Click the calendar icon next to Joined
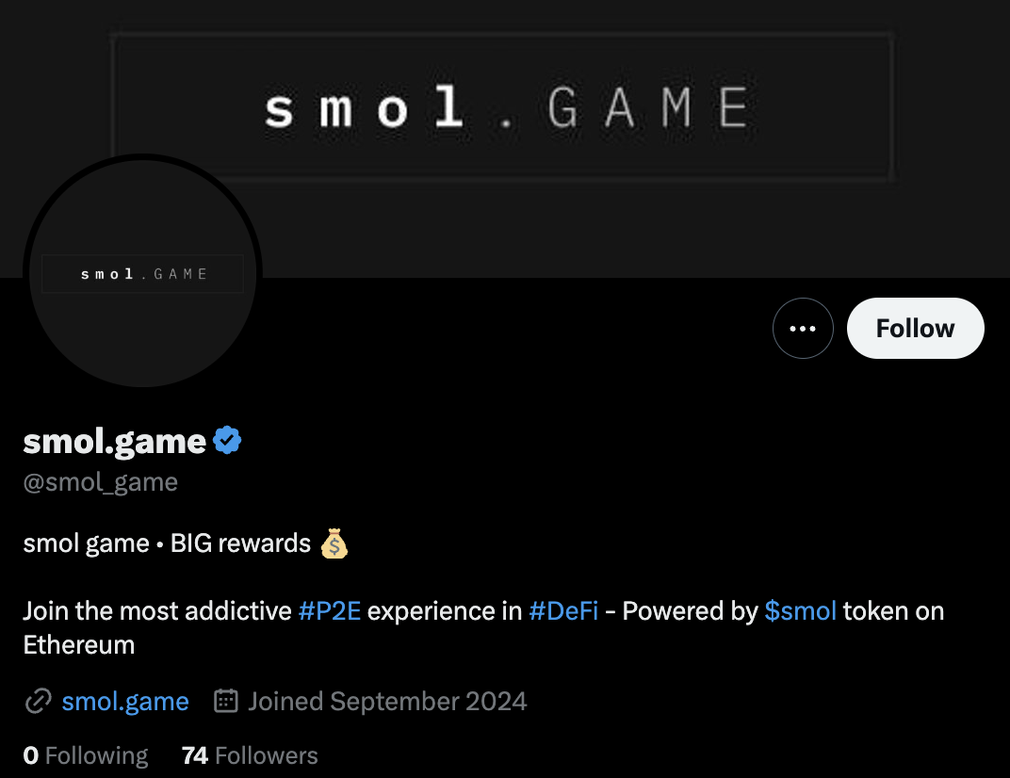Screen dimensions: 1010x778 pos(226,701)
